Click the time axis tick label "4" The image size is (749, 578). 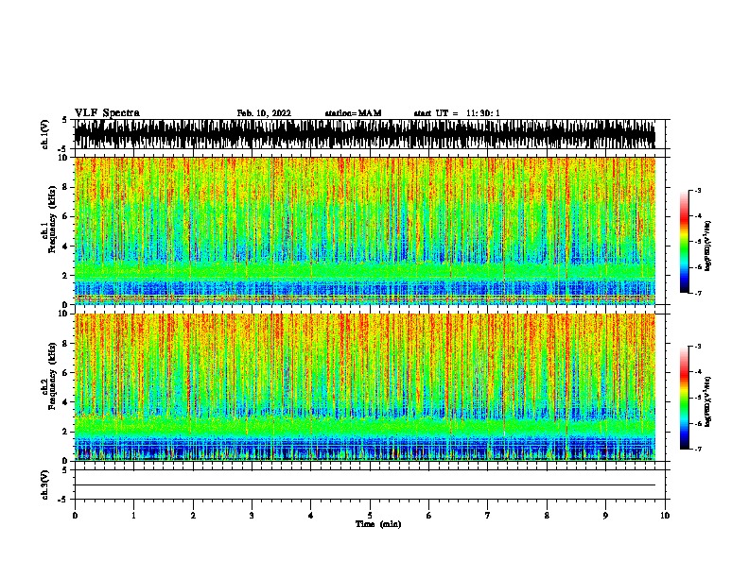point(310,516)
